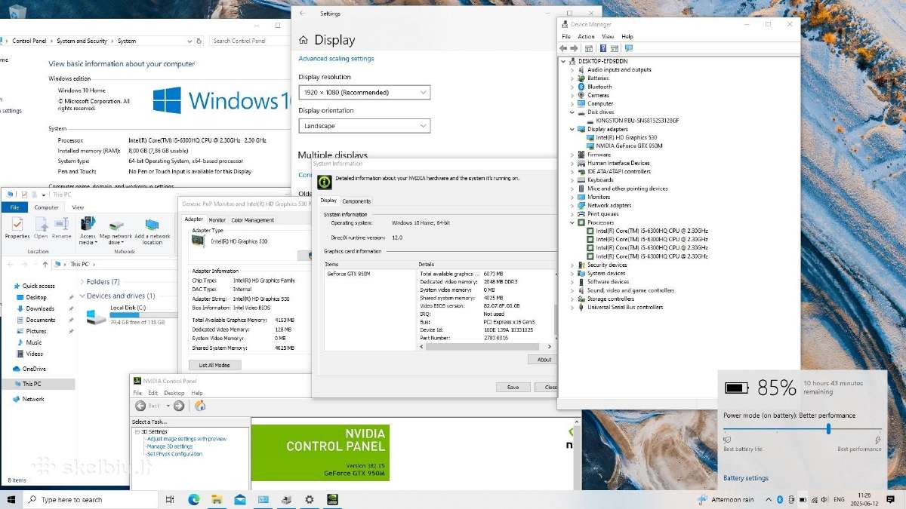Click the taskbar search box
Screen dimensions: 906x509
click(91, 499)
